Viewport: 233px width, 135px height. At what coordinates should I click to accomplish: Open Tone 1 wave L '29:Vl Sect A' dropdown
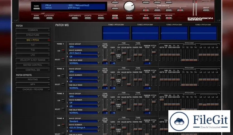coord(84,53)
